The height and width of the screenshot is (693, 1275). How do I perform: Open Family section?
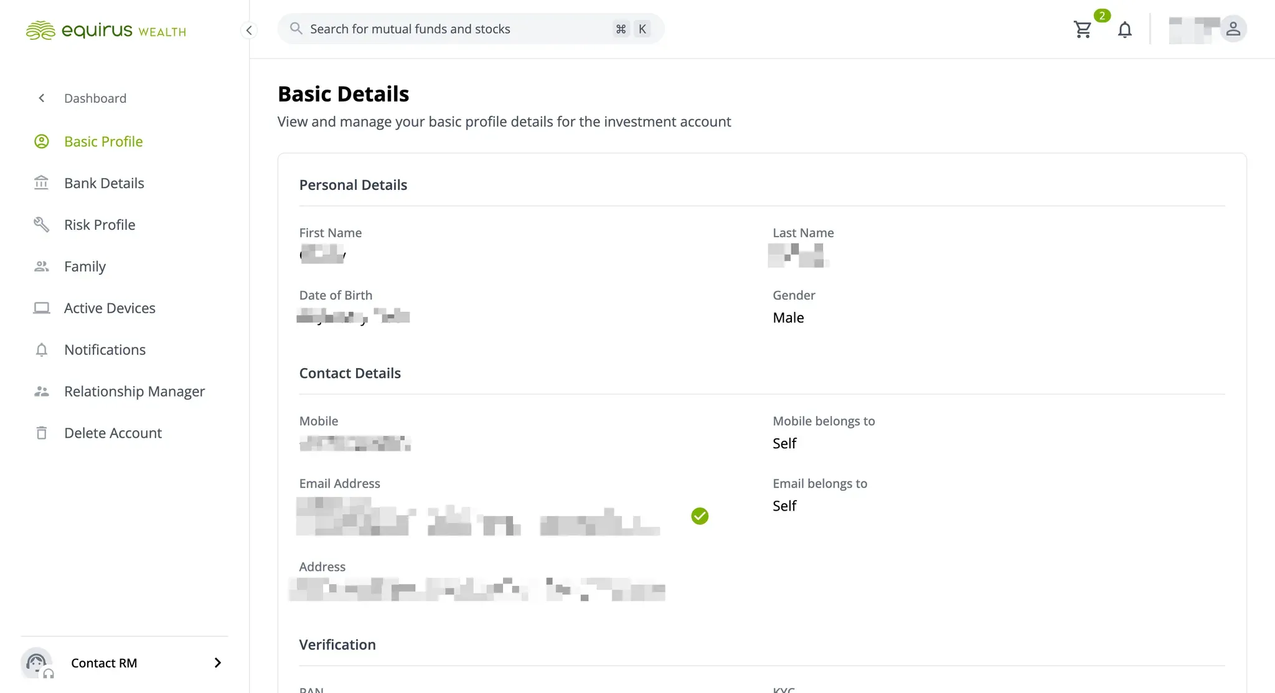tap(85, 266)
